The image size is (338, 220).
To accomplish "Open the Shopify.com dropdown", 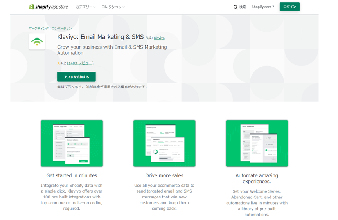I will click(263, 7).
